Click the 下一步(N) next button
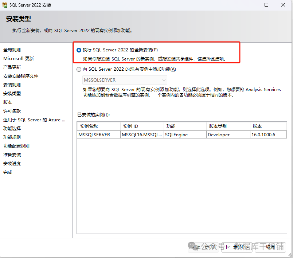Viewport: 293px width, 258px height. click(x=237, y=247)
